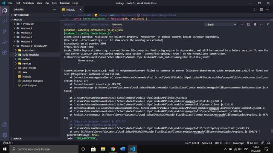Open notifications bell in status bar
The width and height of the screenshot is (273, 153).
(x=268, y=143)
